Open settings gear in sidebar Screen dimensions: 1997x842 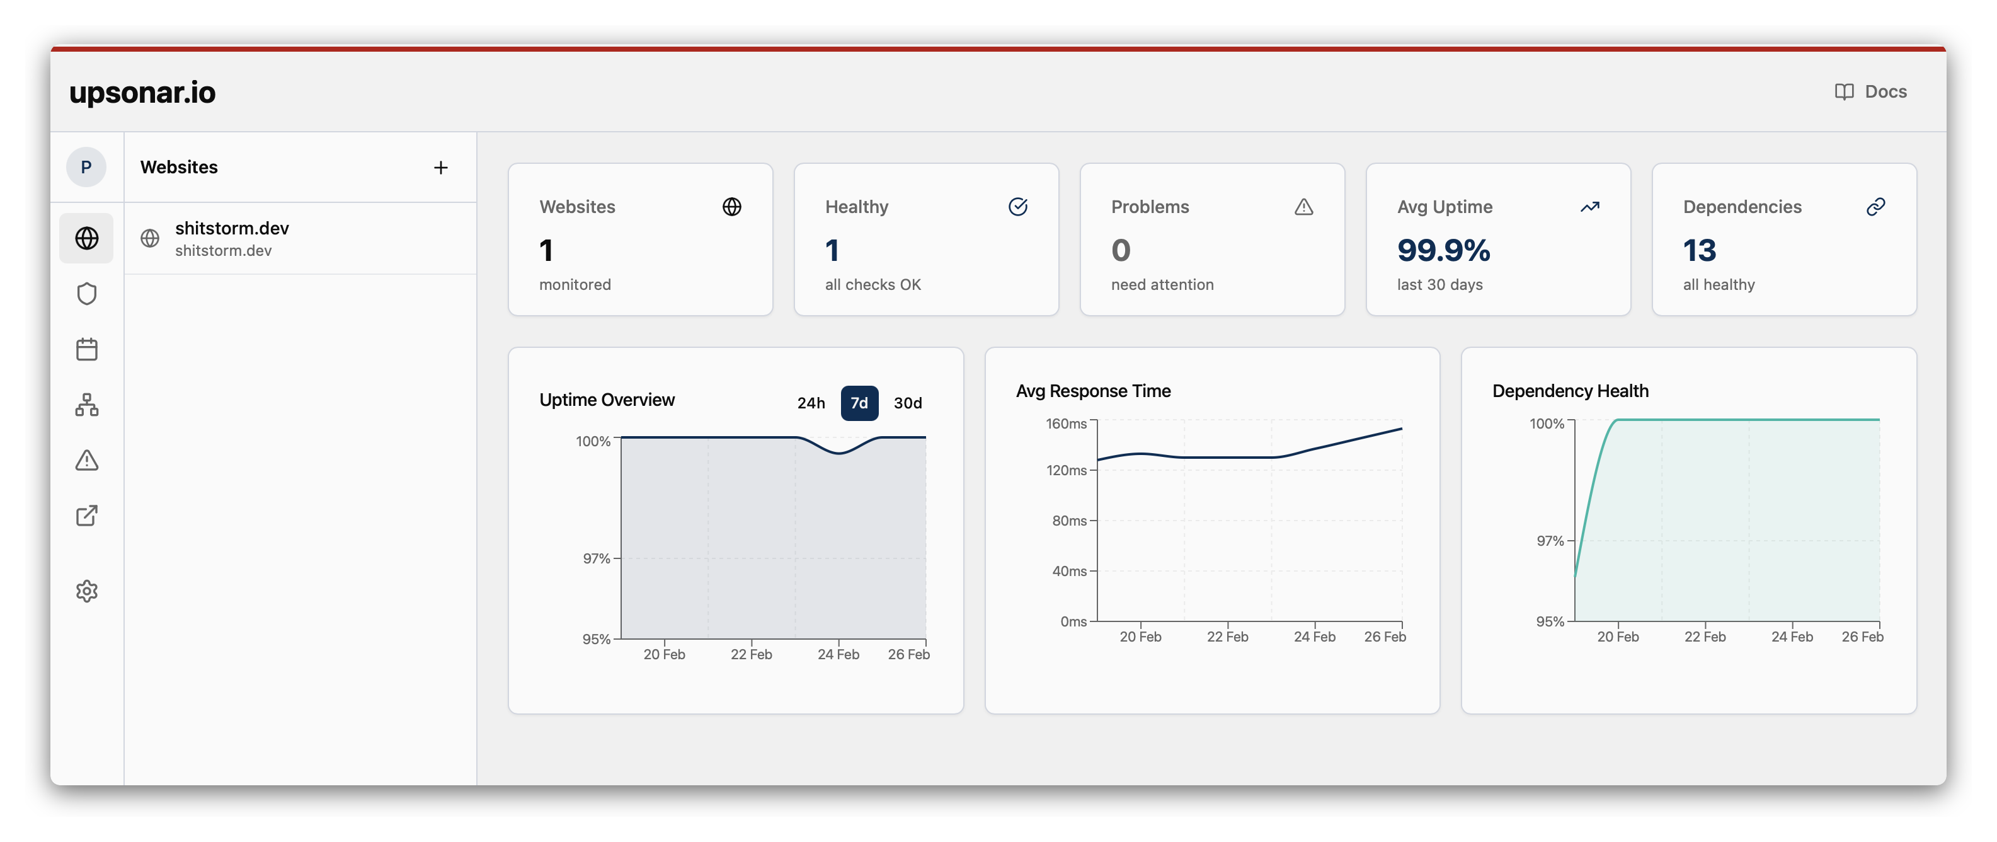[86, 591]
